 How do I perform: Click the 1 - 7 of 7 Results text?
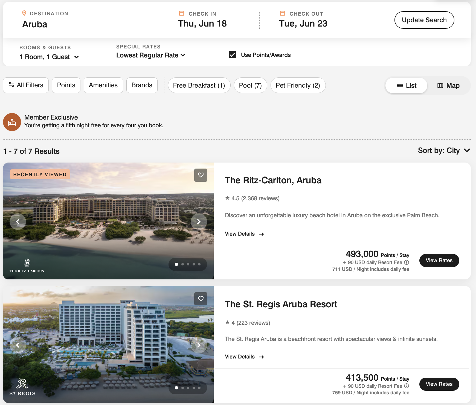point(31,151)
